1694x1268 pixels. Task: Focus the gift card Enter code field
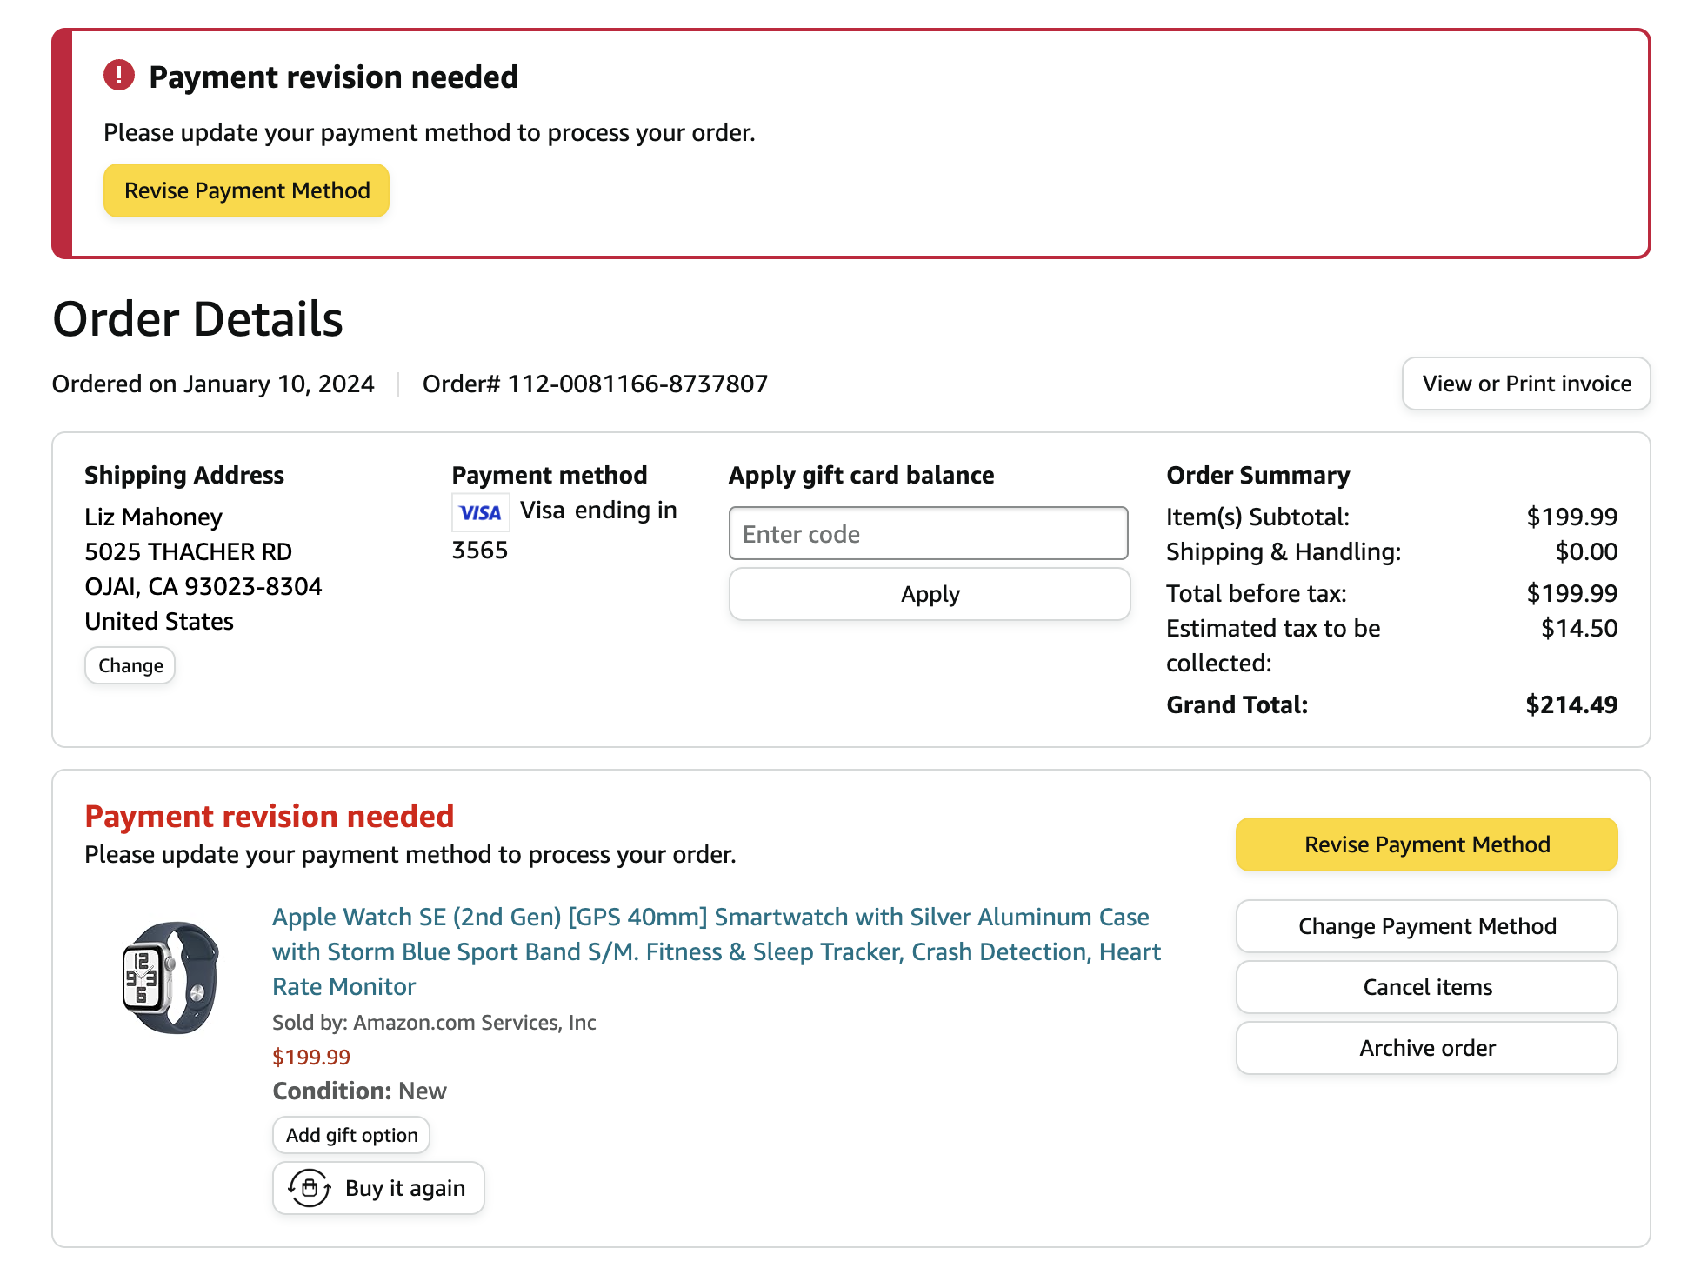[x=929, y=533]
